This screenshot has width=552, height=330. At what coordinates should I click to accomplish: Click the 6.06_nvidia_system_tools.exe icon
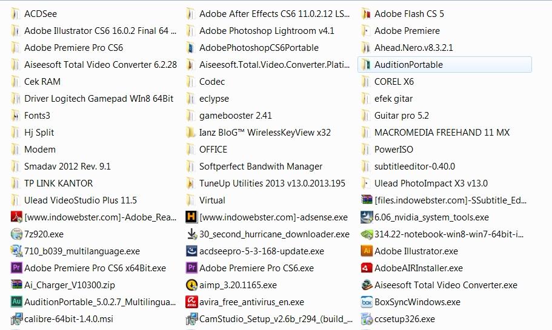pos(367,217)
